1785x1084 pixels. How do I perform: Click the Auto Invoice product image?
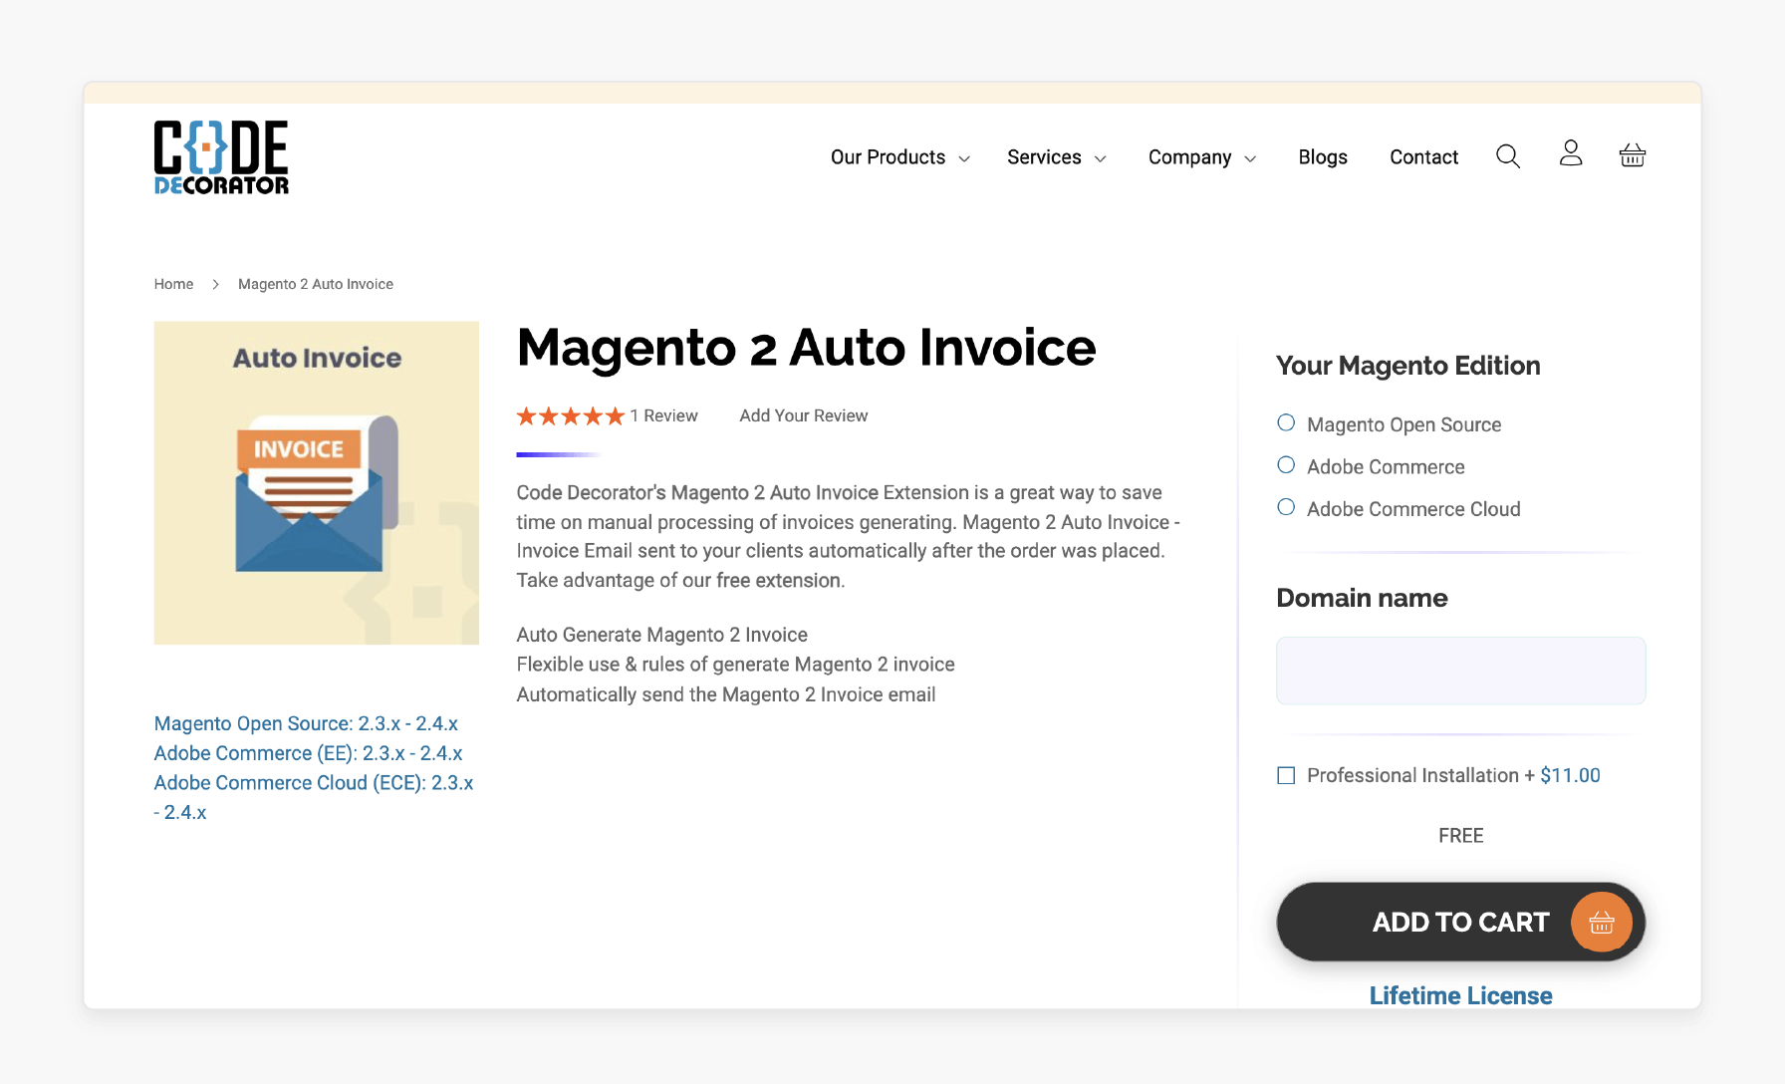pyautogui.click(x=316, y=482)
